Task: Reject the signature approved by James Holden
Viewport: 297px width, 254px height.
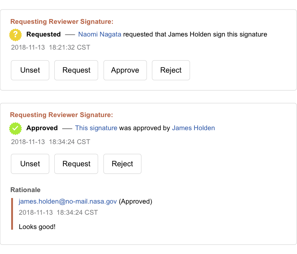Action: point(122,164)
